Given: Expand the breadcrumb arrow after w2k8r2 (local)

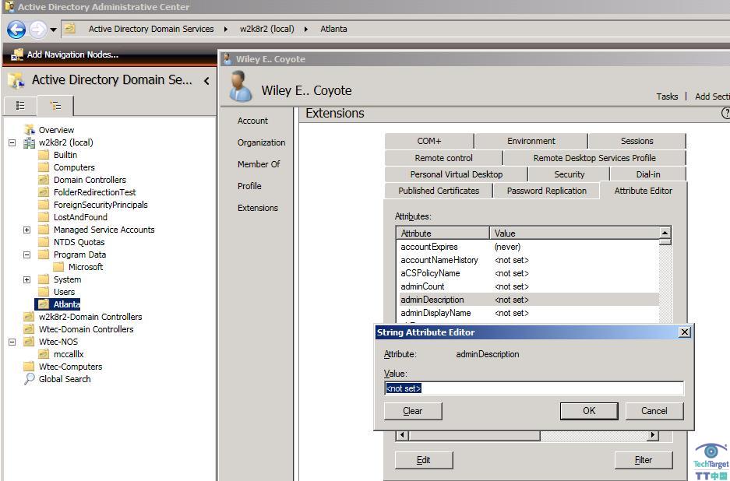Looking at the screenshot, I should [306, 29].
